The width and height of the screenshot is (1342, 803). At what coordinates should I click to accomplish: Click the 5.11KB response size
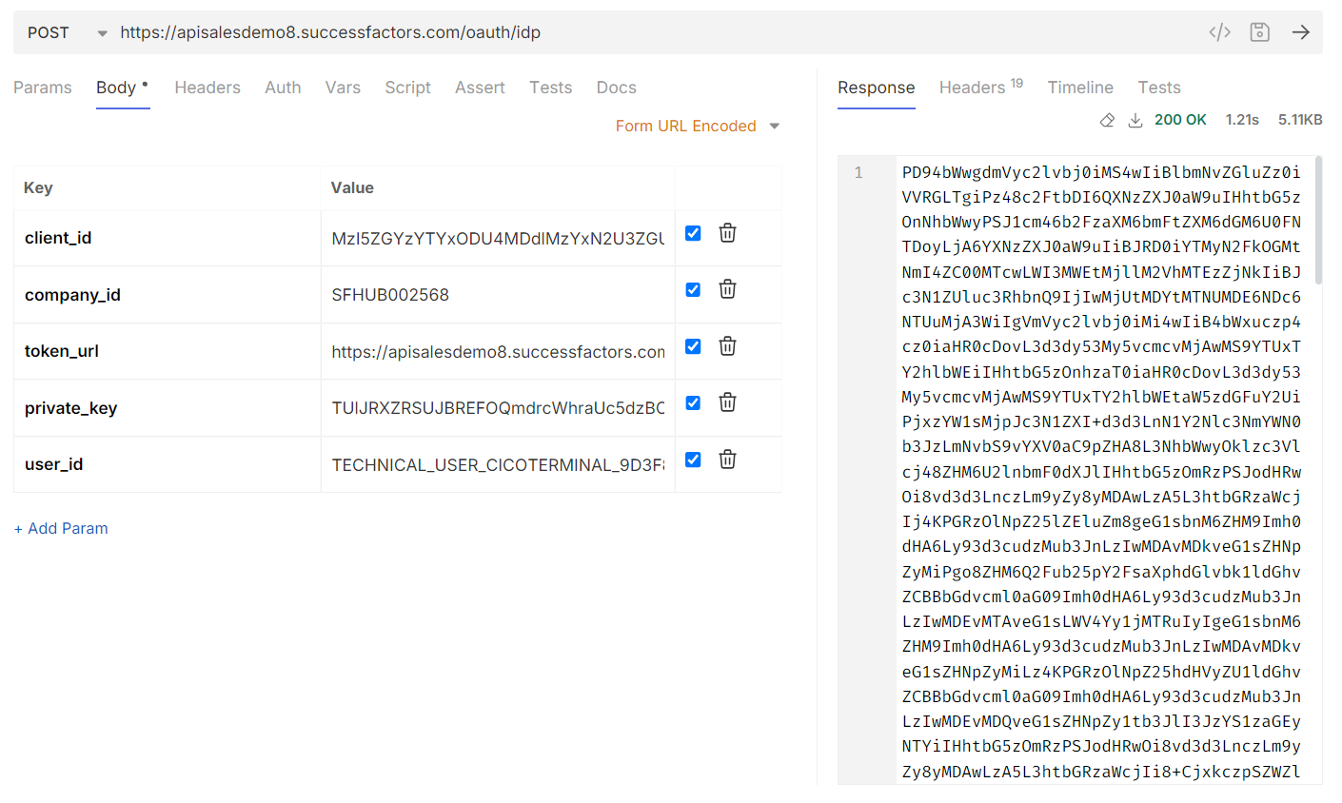(1300, 120)
